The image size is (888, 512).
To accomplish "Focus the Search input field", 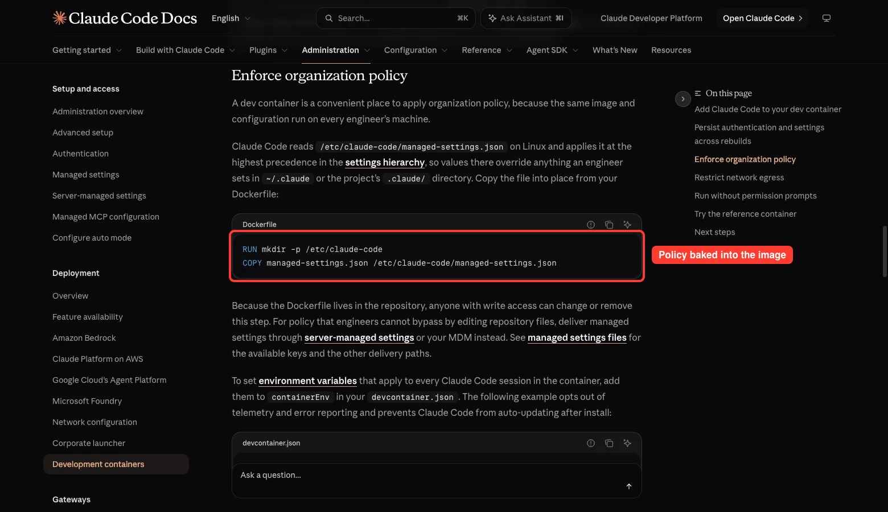I will [396, 18].
